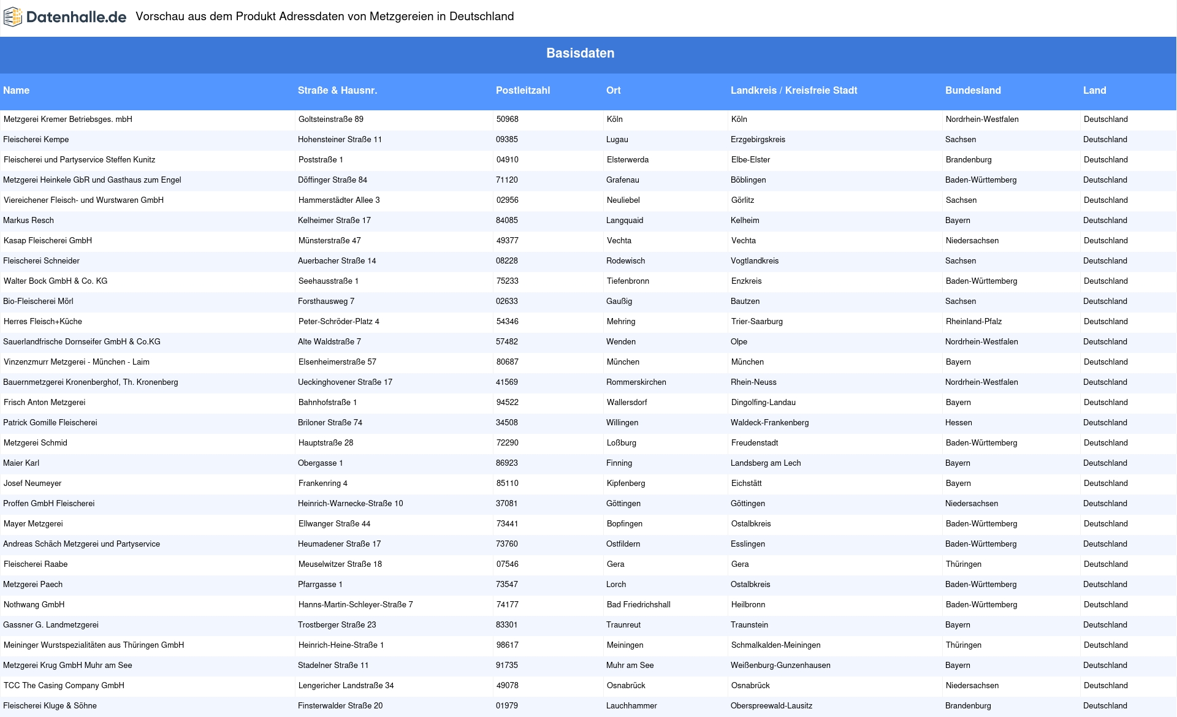The height and width of the screenshot is (717, 1177).
Task: Select the Josef Neumeyer name cell
Action: [x=32, y=484]
